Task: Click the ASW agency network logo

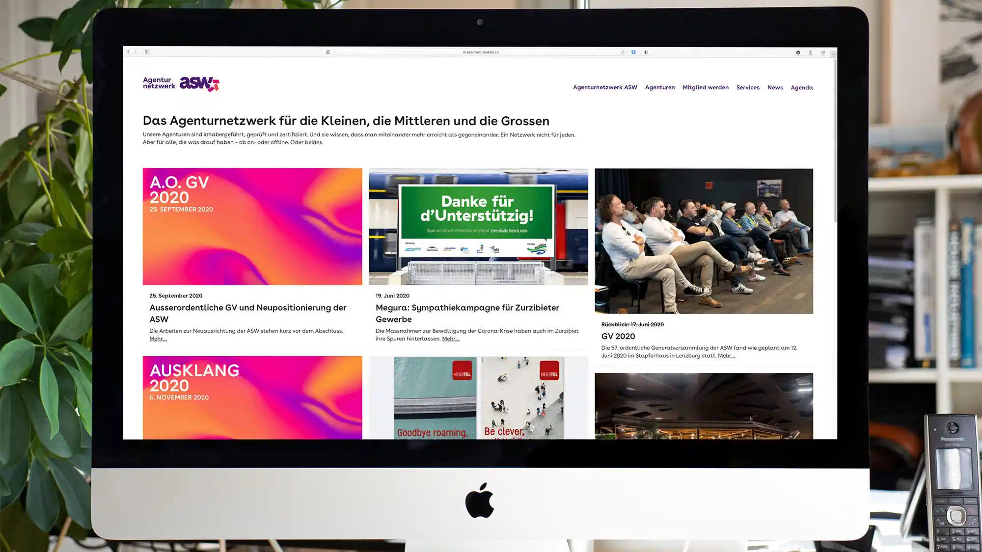Action: click(180, 83)
